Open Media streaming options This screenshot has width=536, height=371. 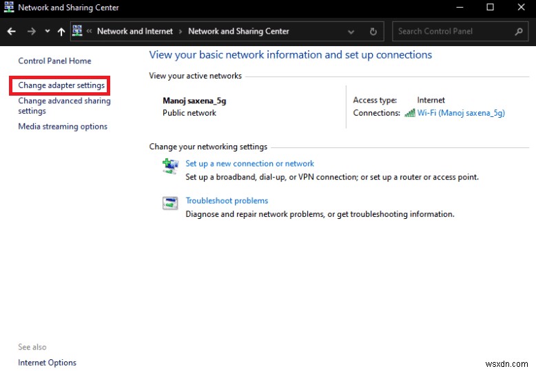pos(63,127)
